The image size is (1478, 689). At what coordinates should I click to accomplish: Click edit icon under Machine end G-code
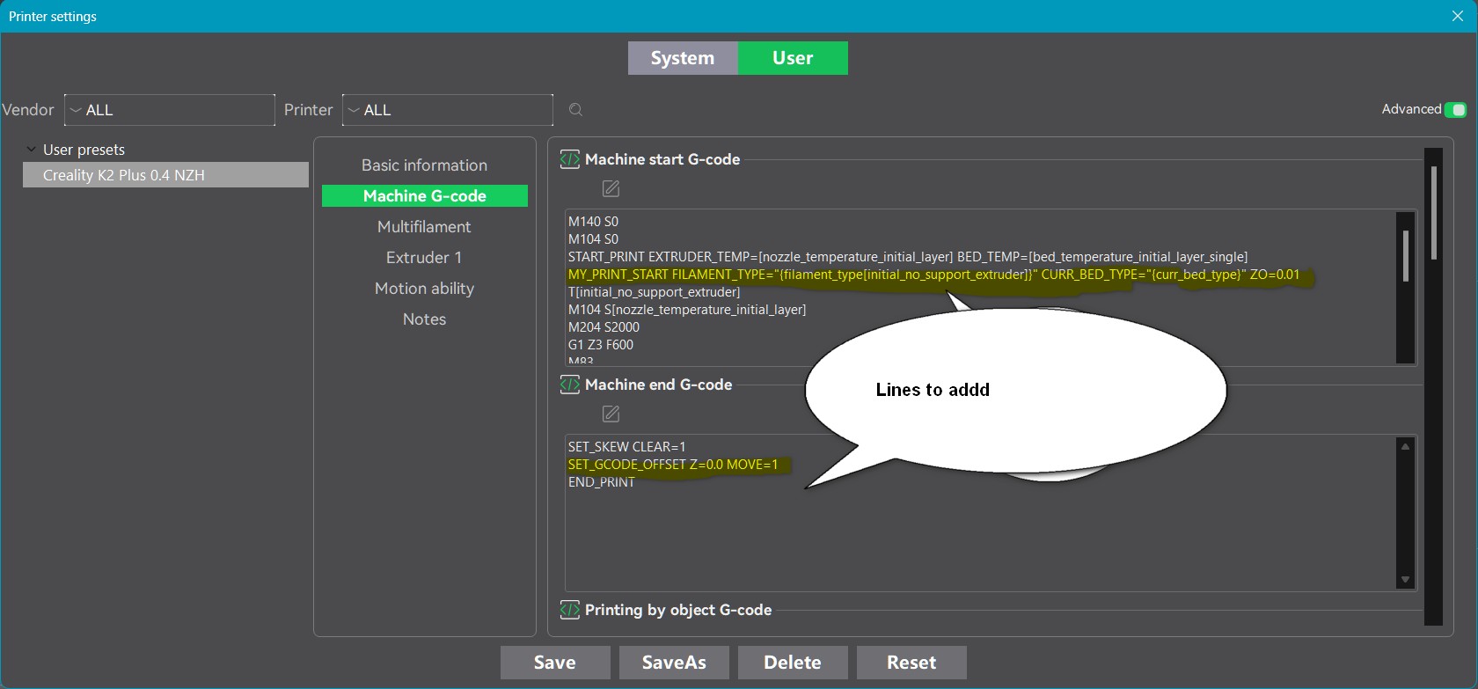[611, 414]
